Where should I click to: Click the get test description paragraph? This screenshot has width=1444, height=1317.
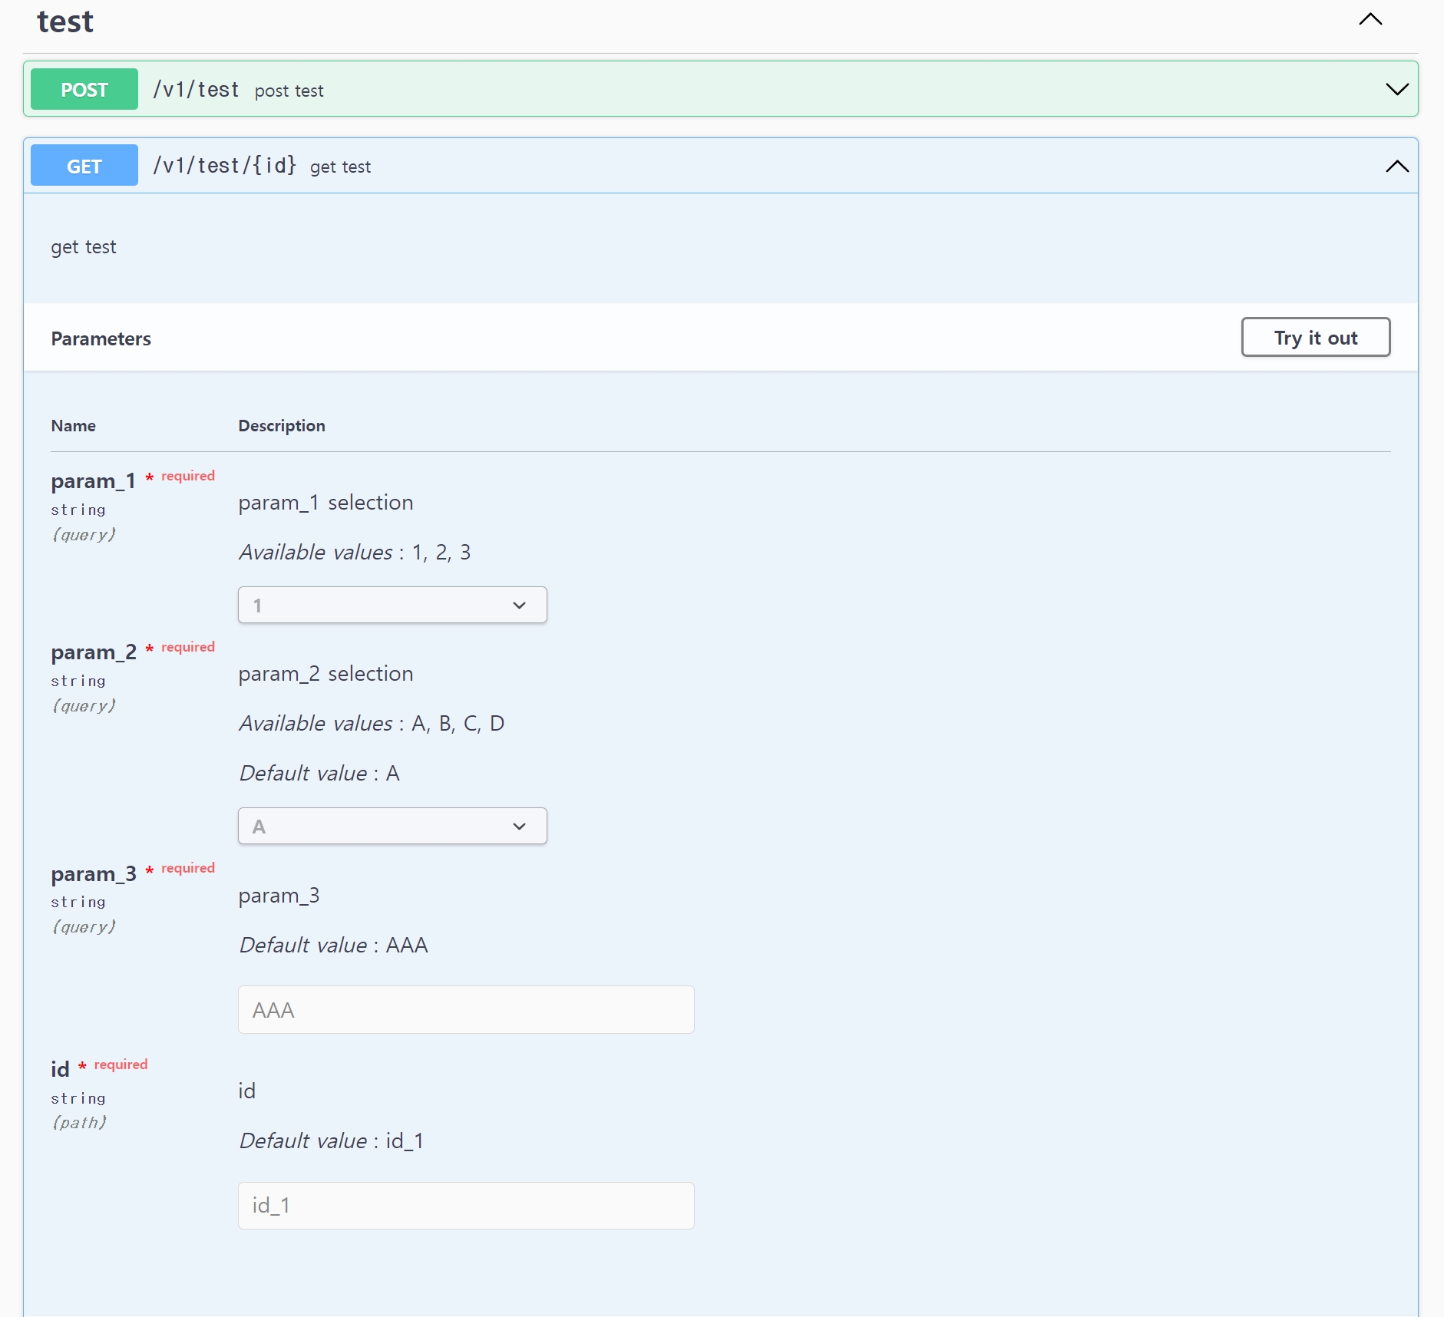84,247
